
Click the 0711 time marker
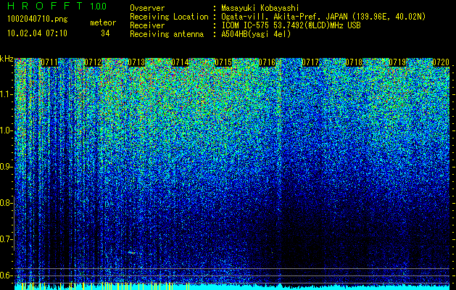[49, 62]
